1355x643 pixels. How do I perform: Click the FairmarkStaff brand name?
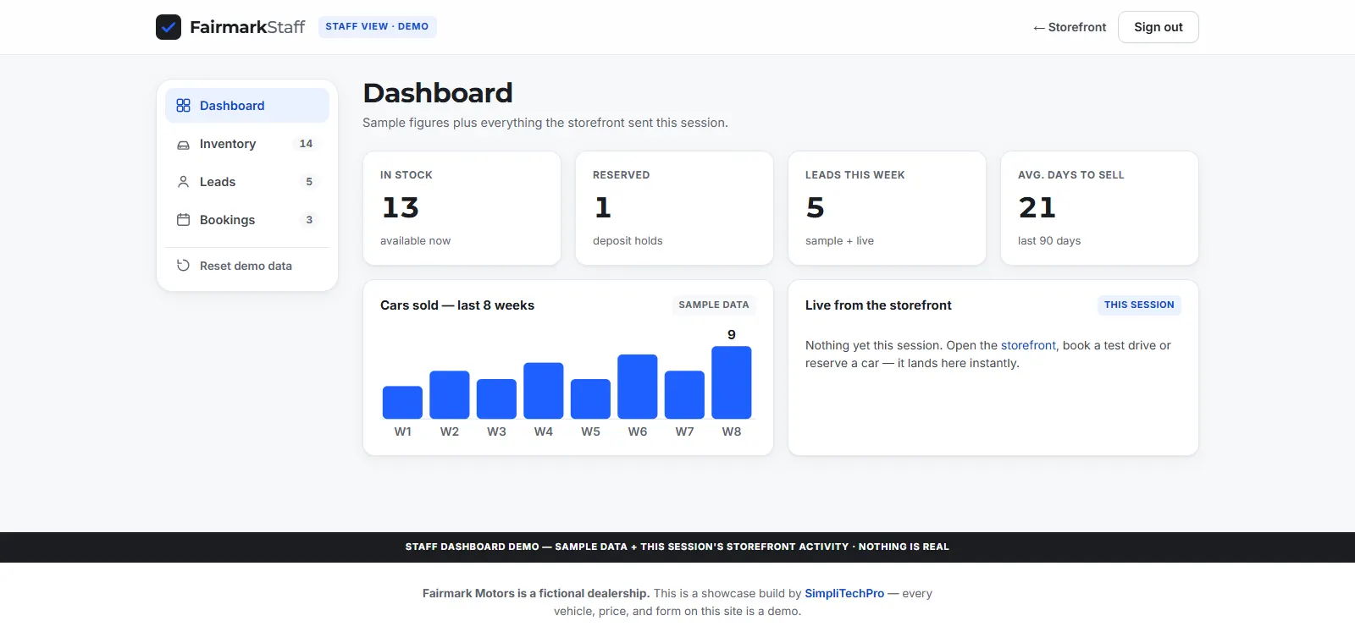click(247, 27)
